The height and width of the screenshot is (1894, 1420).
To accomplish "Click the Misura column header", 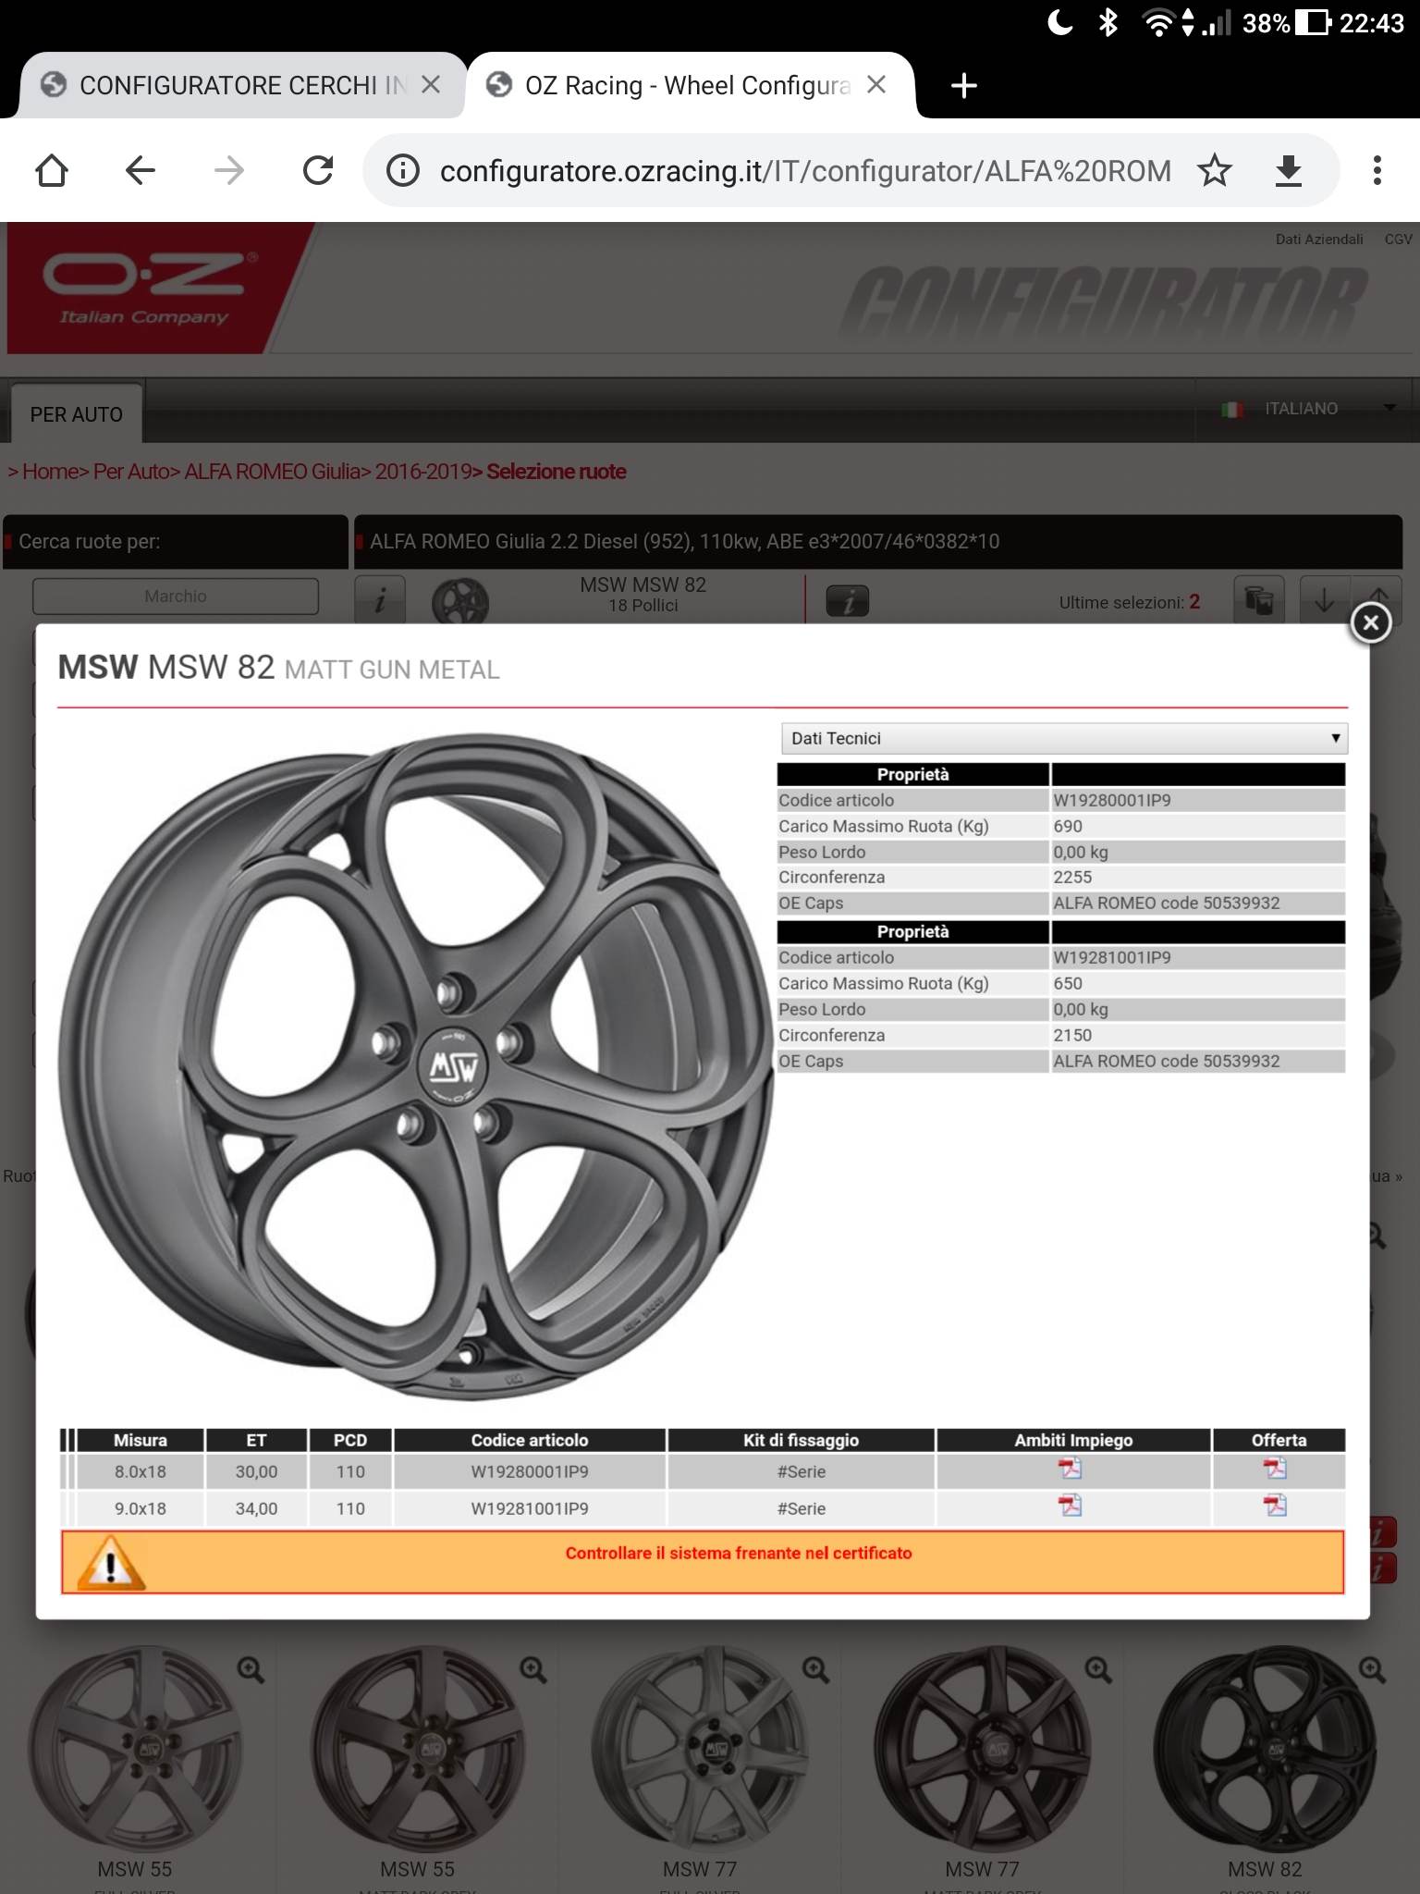I will point(141,1440).
